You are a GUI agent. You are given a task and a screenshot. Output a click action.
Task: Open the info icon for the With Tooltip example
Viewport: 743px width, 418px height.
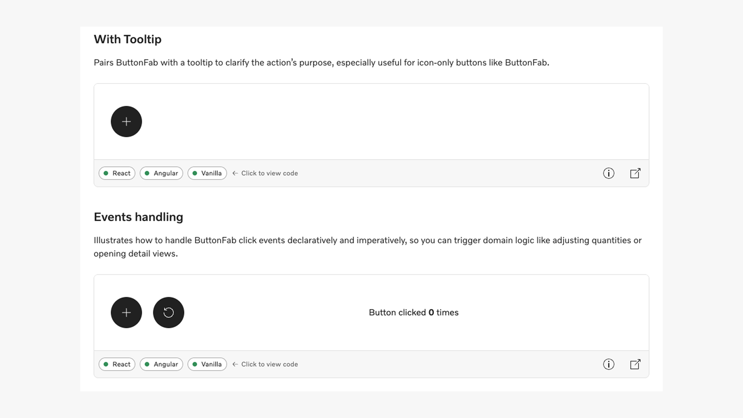click(x=609, y=173)
